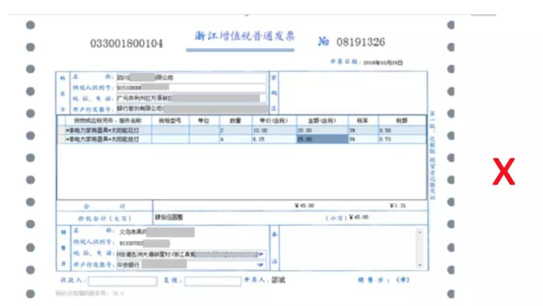Click the reviewer (复核) input box
Image resolution: width=543 pixels, height=306 pixels.
point(213,281)
